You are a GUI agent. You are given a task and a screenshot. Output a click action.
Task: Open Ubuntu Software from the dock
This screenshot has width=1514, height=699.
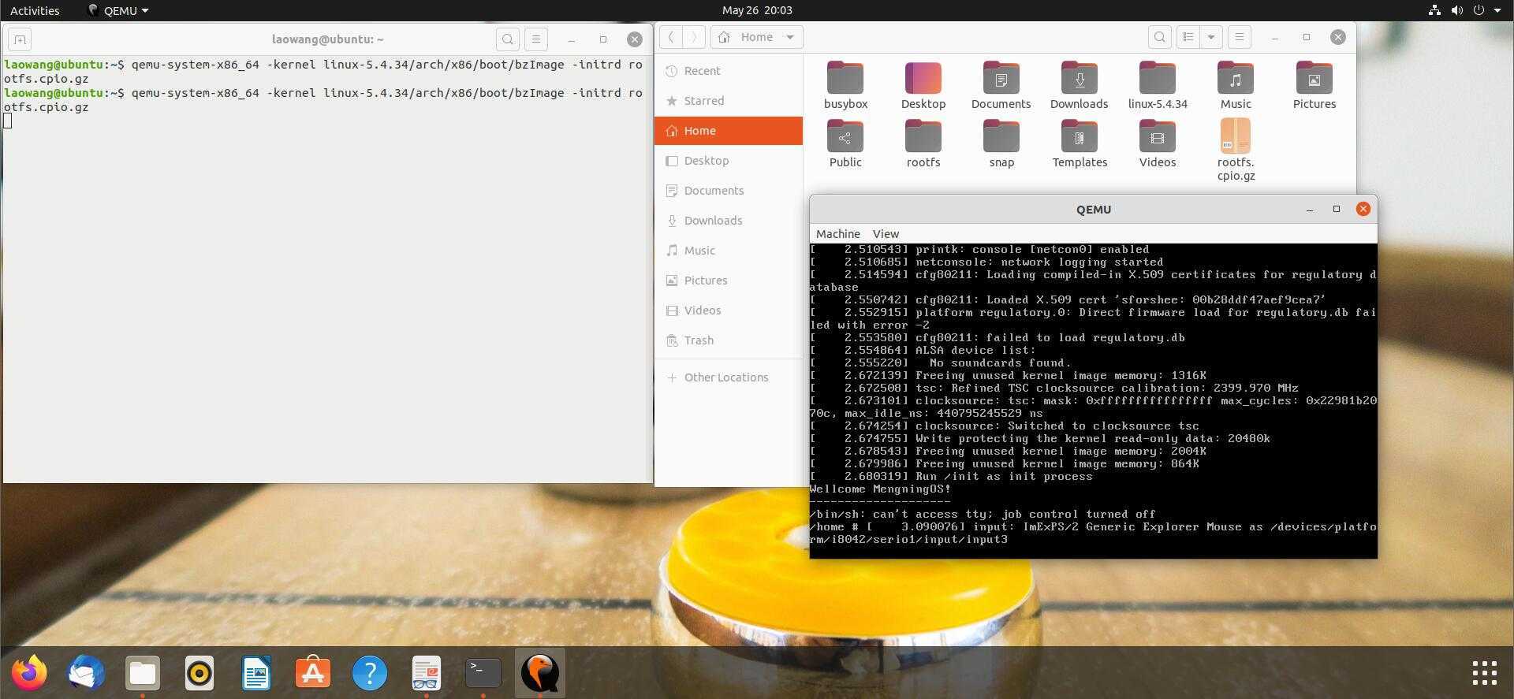pyautogui.click(x=313, y=673)
